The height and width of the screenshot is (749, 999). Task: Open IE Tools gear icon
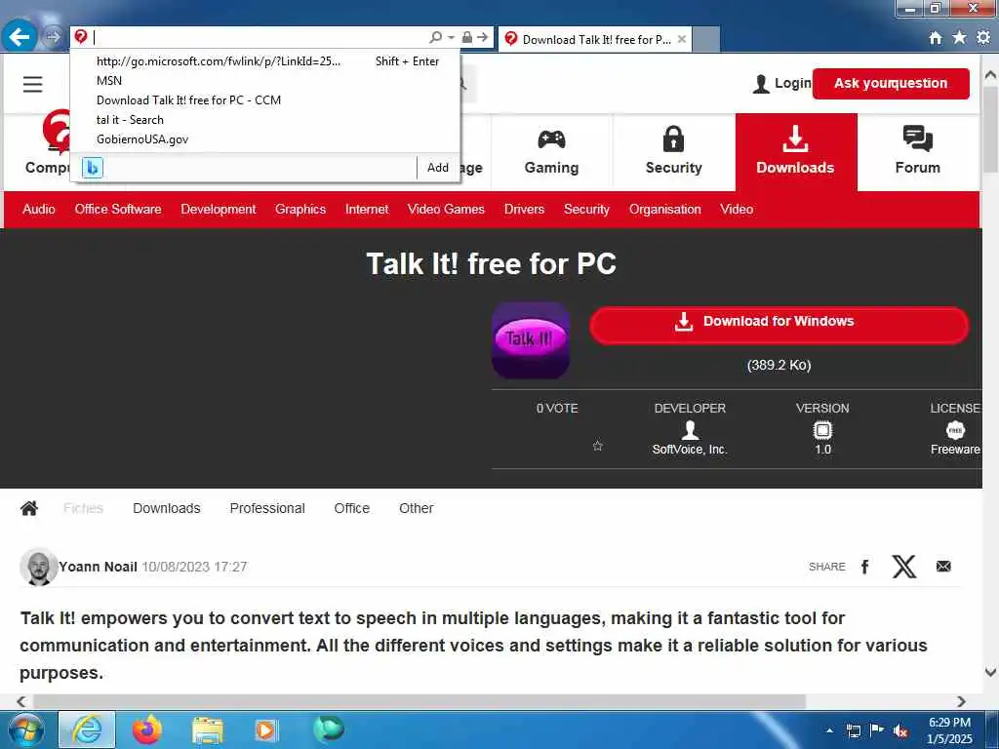click(x=983, y=38)
